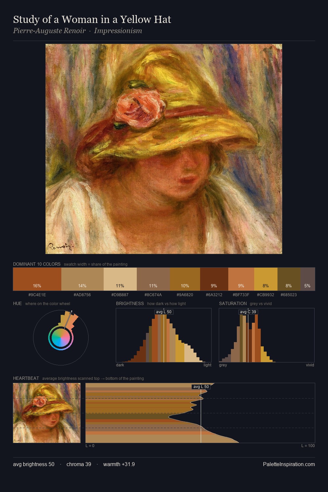Click the footer text chroma 39
This screenshot has width=328, height=492.
(79, 464)
